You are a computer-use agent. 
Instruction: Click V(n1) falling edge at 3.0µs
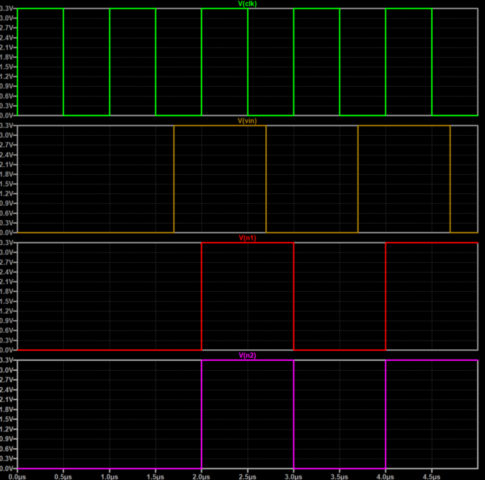pyautogui.click(x=294, y=297)
